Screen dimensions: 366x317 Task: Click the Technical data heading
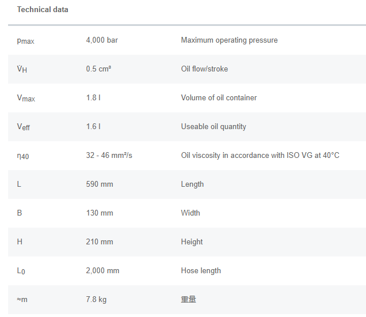pyautogui.click(x=43, y=10)
